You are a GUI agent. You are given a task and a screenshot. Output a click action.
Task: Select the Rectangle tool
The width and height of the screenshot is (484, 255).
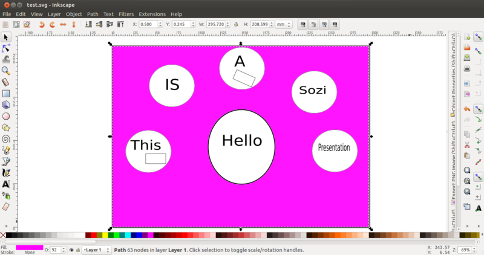[x=6, y=94]
